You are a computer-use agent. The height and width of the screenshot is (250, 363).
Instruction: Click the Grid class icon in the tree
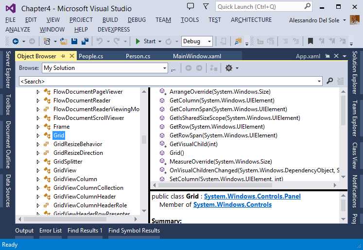tap(47, 135)
